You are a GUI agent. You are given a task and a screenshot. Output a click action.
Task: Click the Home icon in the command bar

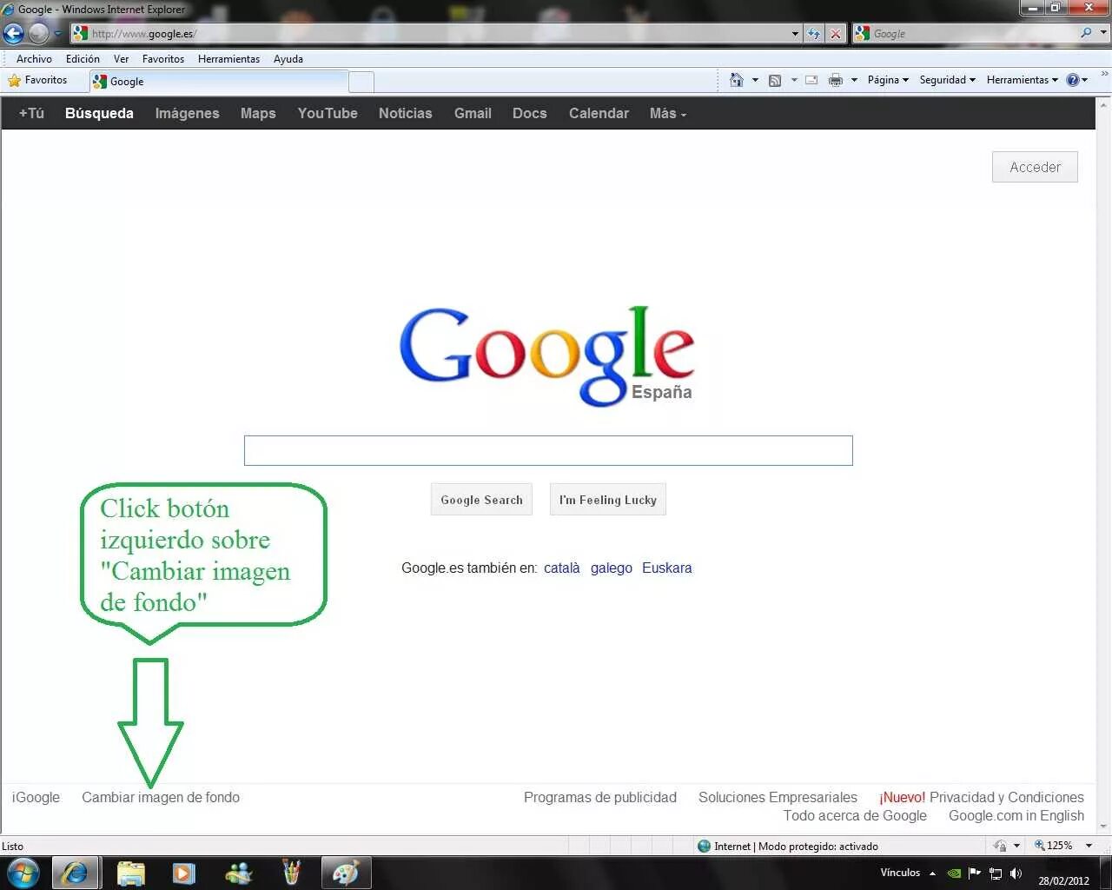point(737,80)
